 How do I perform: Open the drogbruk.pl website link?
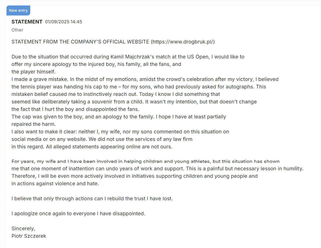coord(183,42)
